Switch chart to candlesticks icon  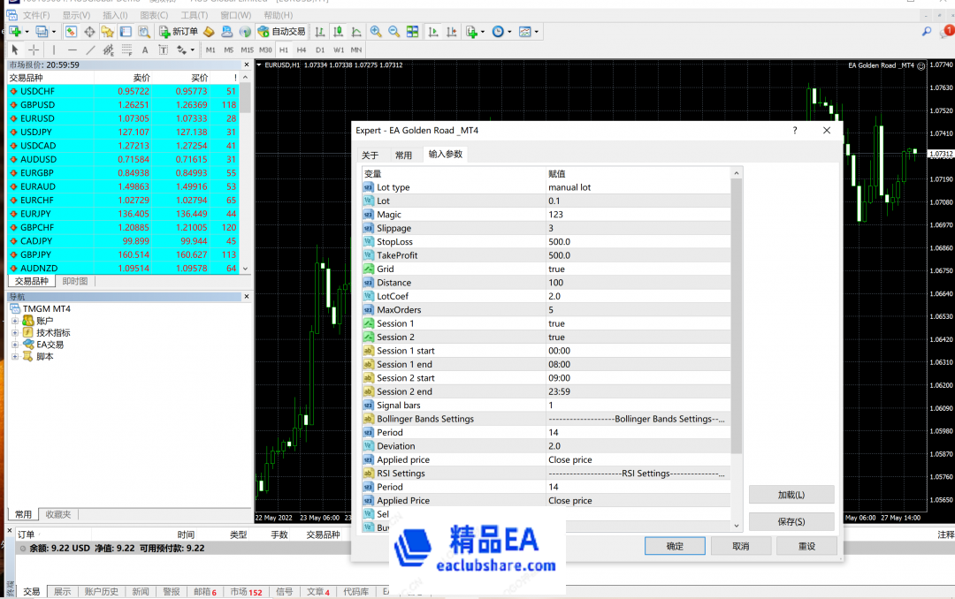pyautogui.click(x=338, y=32)
